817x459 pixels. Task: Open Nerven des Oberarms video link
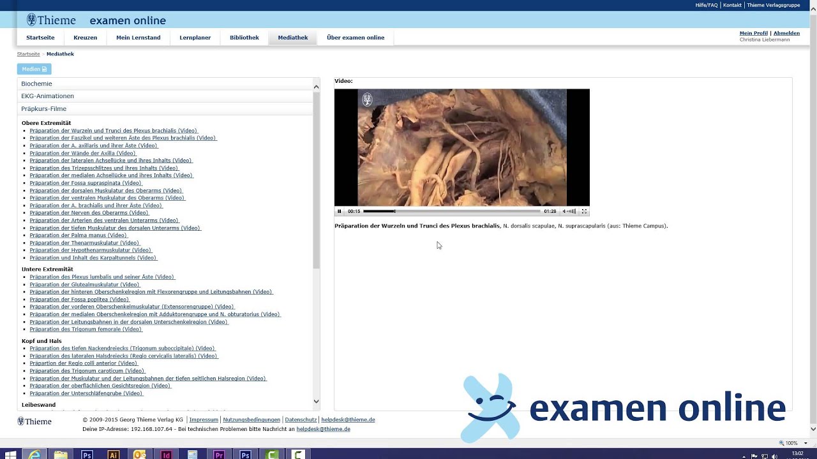(89, 213)
